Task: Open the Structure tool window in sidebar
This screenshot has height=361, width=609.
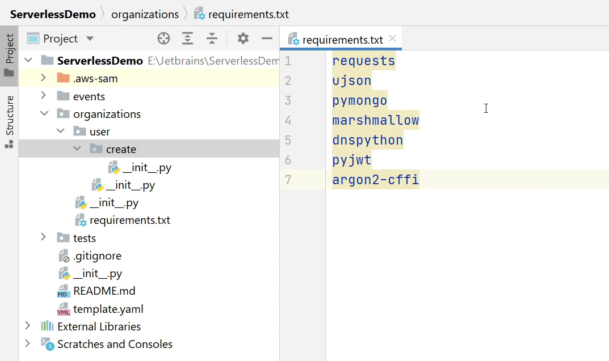Action: (9, 121)
